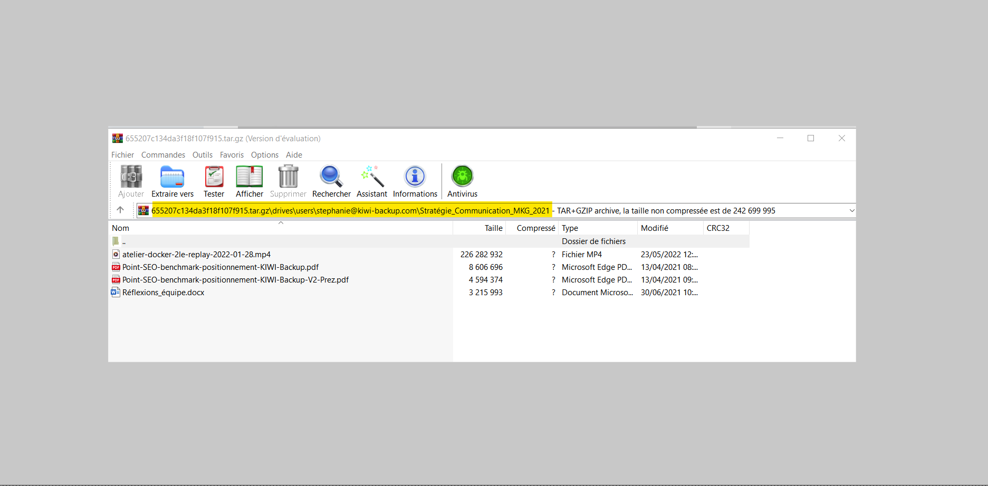
Task: Open the Aide menu
Action: pyautogui.click(x=294, y=155)
